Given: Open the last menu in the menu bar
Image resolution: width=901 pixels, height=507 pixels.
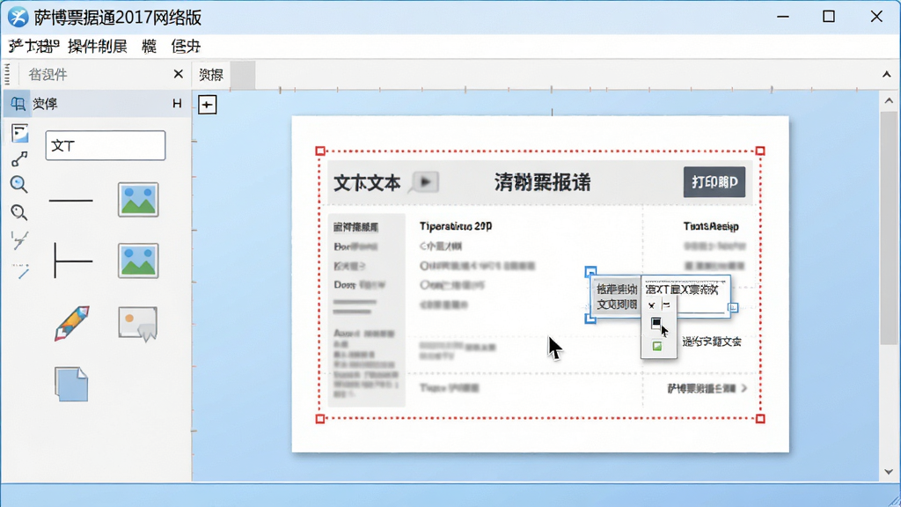Looking at the screenshot, I should pos(186,47).
